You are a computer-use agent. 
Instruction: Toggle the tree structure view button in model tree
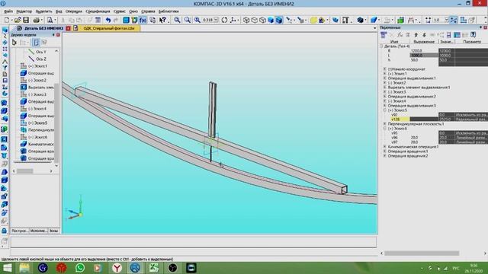(36, 43)
